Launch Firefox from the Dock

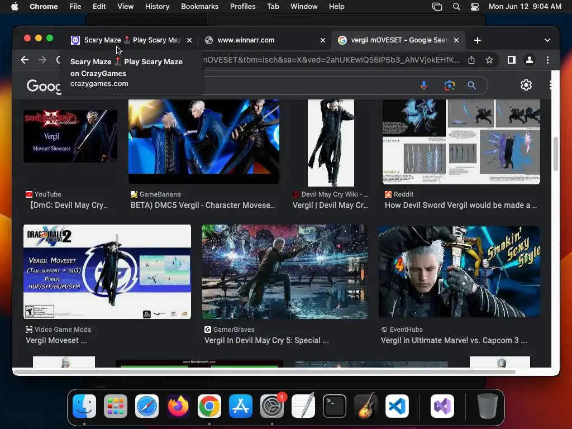[x=178, y=406]
